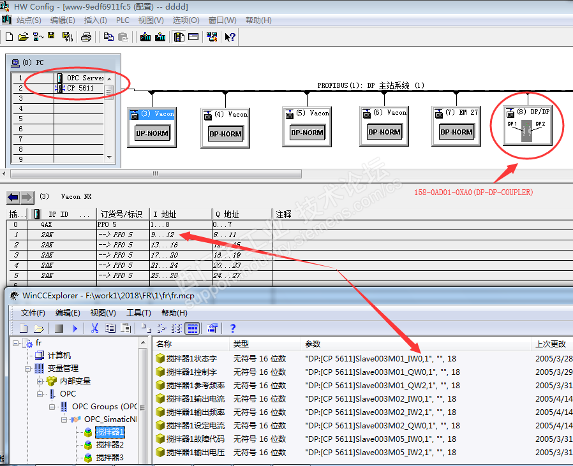Click blue back arrow above slot table
The height and width of the screenshot is (466, 573).
[13, 198]
